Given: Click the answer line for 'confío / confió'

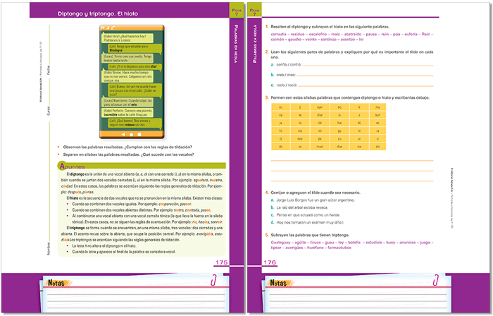Looking at the screenshot, I should (366, 64).
